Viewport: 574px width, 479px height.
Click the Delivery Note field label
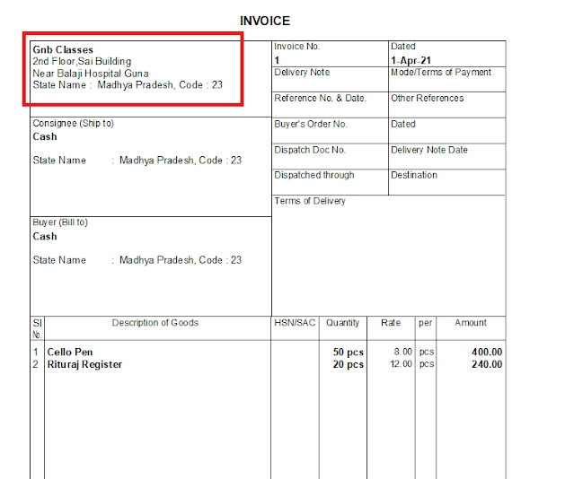[302, 73]
